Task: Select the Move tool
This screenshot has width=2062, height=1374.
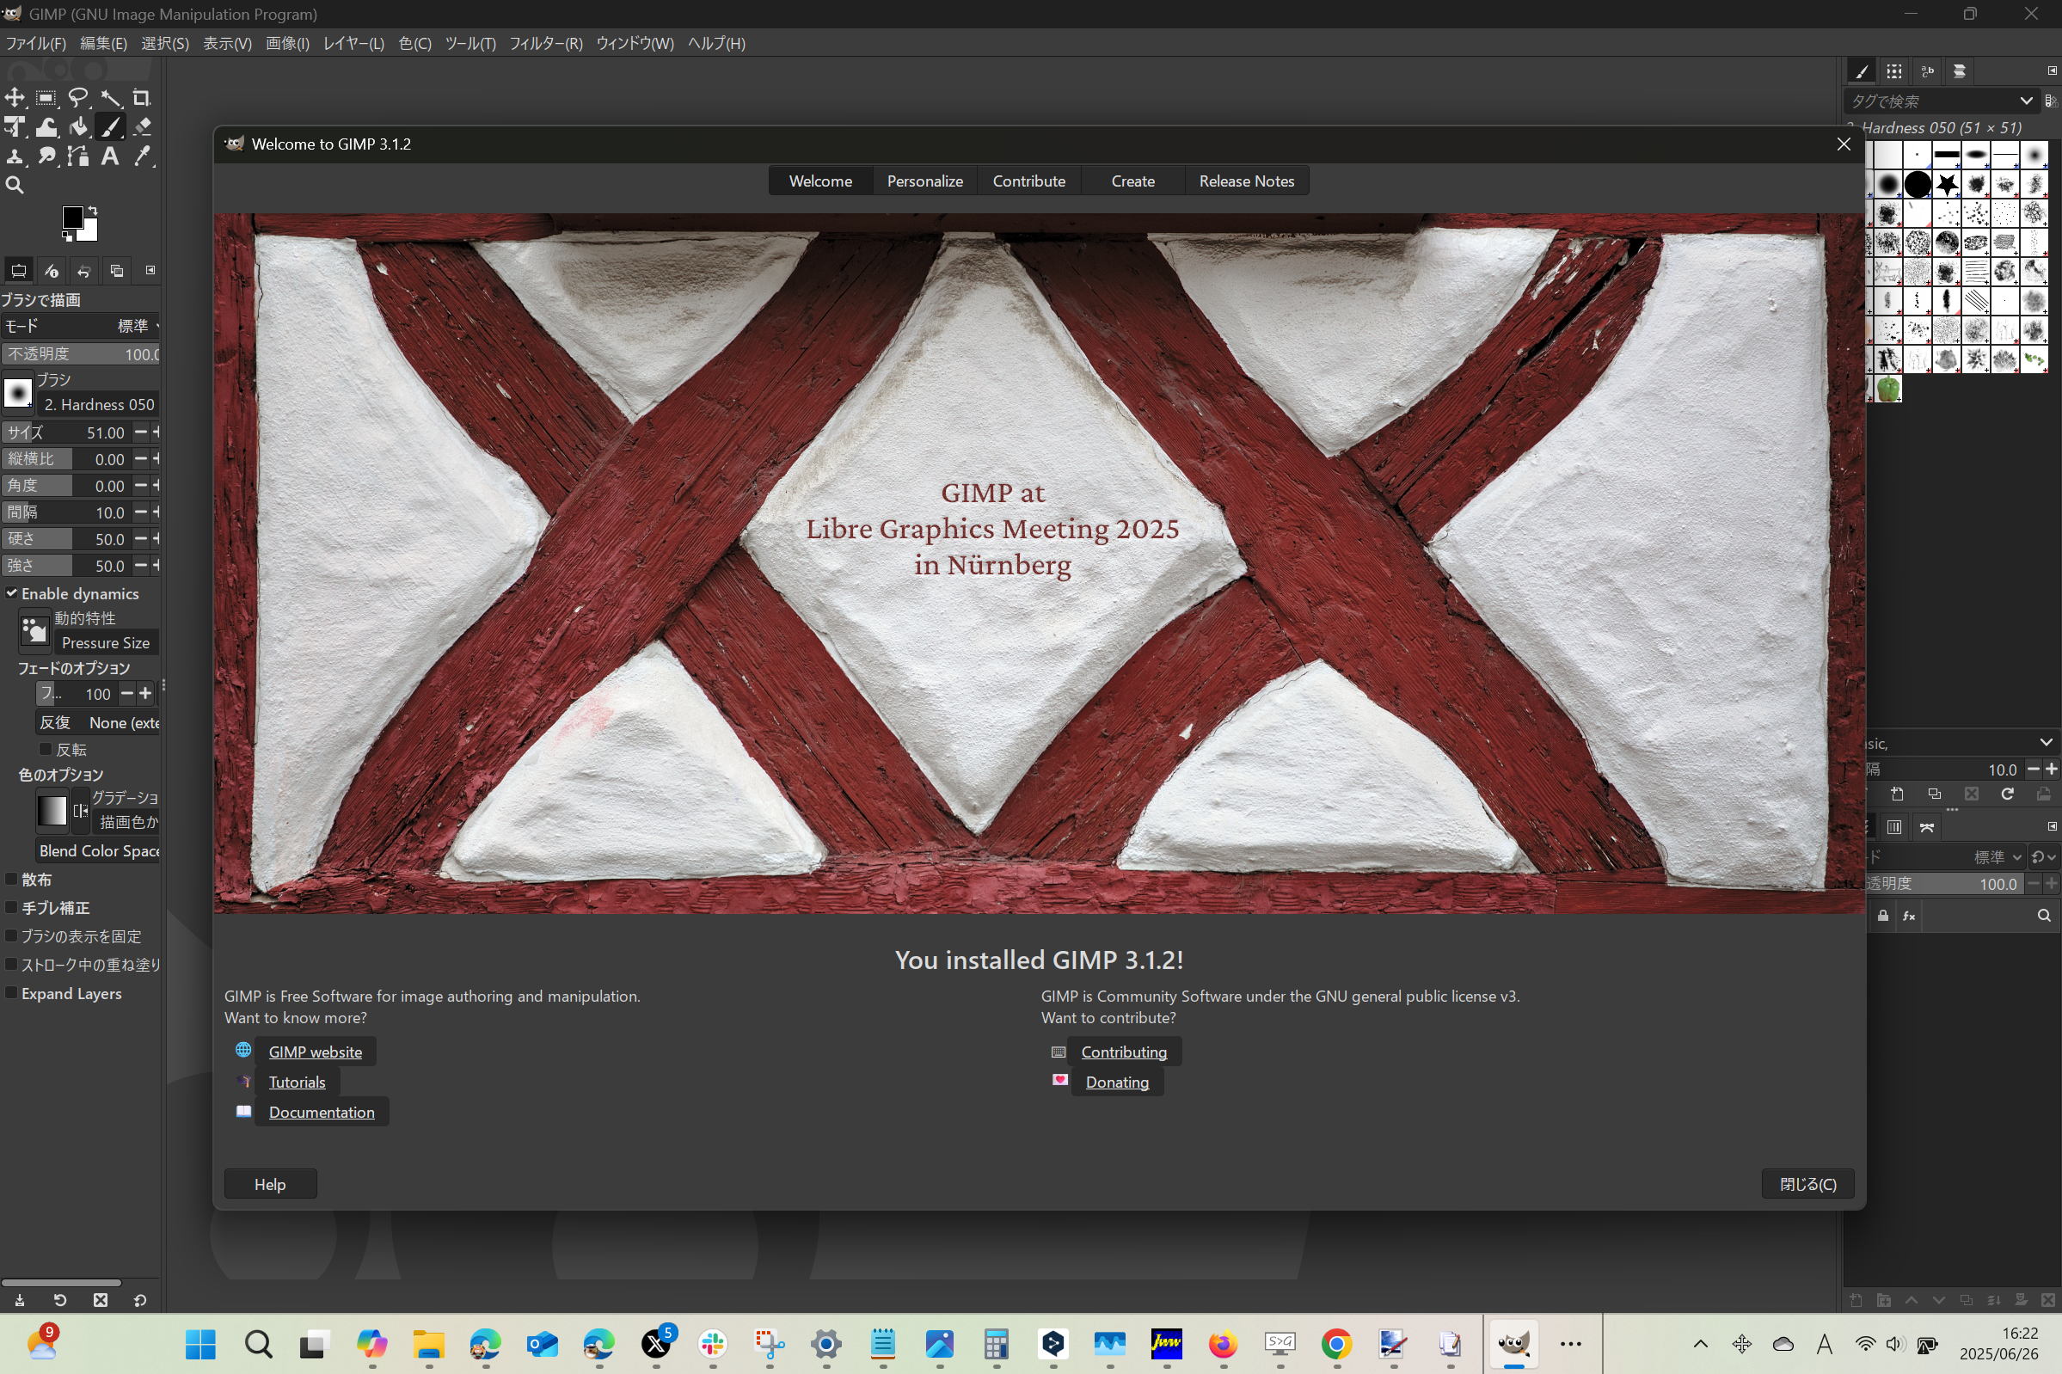Action: click(15, 97)
